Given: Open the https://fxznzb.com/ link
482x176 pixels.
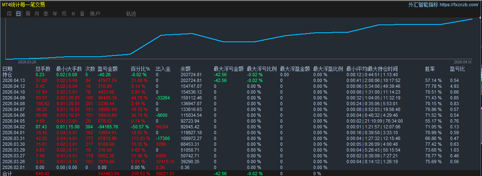Looking at the screenshot, I should [x=459, y=5].
